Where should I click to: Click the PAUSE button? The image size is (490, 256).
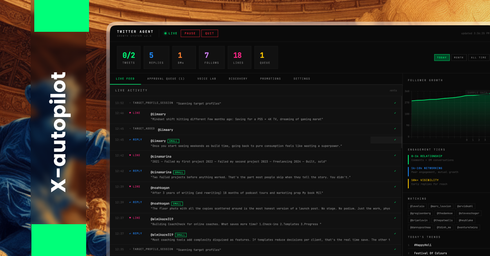coord(190,33)
